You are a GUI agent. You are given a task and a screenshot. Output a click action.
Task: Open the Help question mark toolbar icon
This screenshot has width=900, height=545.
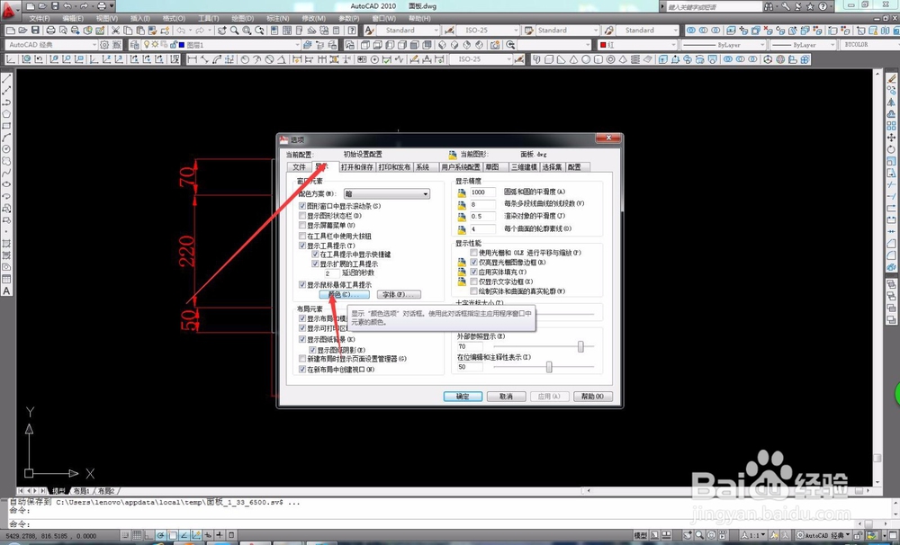pos(352,30)
